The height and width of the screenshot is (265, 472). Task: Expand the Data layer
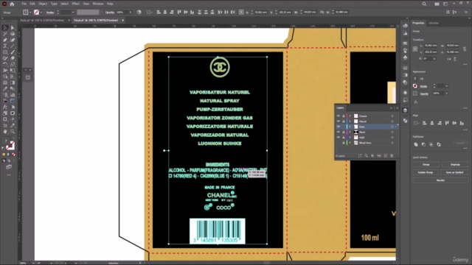(x=350, y=127)
